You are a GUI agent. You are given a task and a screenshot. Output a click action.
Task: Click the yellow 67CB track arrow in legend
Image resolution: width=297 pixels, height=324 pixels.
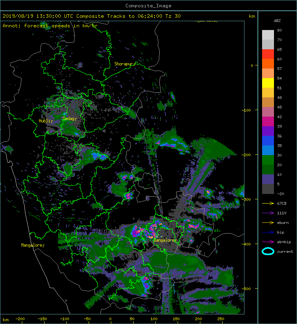[268, 204]
